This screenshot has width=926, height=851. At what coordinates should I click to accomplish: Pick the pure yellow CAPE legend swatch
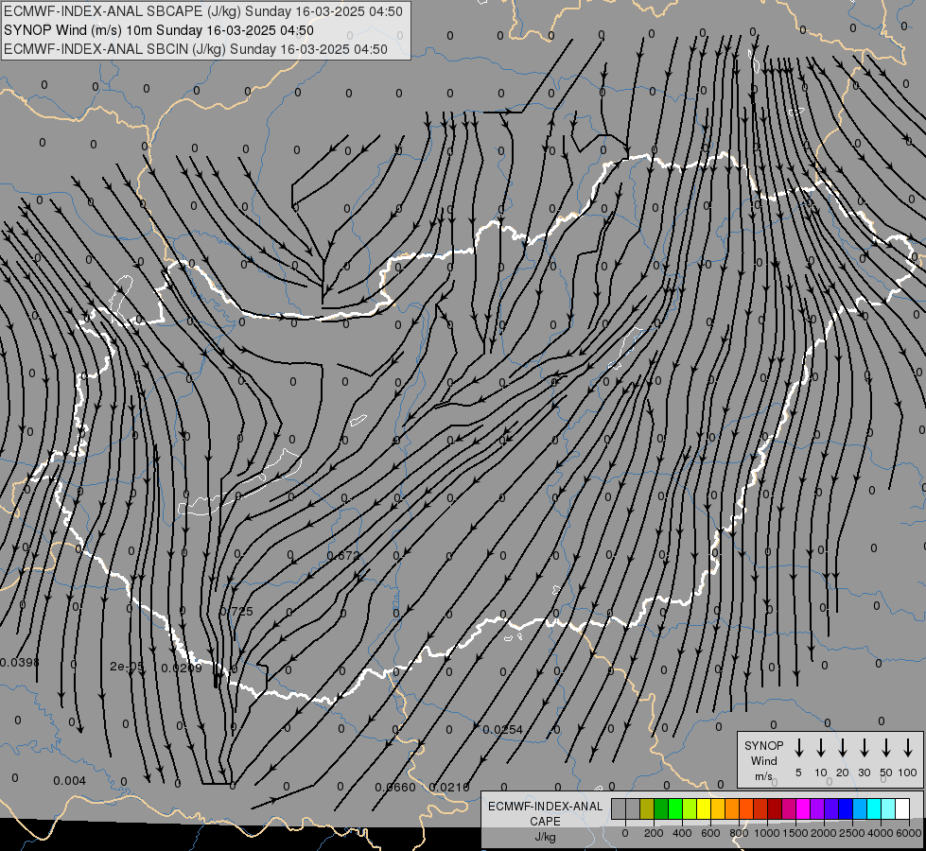704,808
